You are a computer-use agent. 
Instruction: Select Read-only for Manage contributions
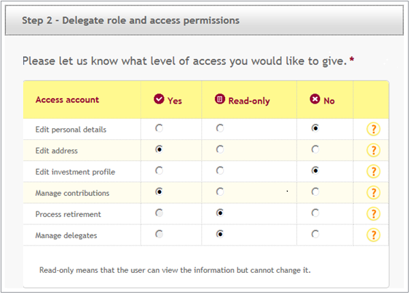pos(220,192)
